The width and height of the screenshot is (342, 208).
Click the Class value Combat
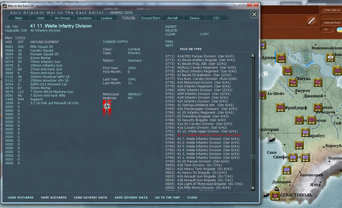click(134, 49)
